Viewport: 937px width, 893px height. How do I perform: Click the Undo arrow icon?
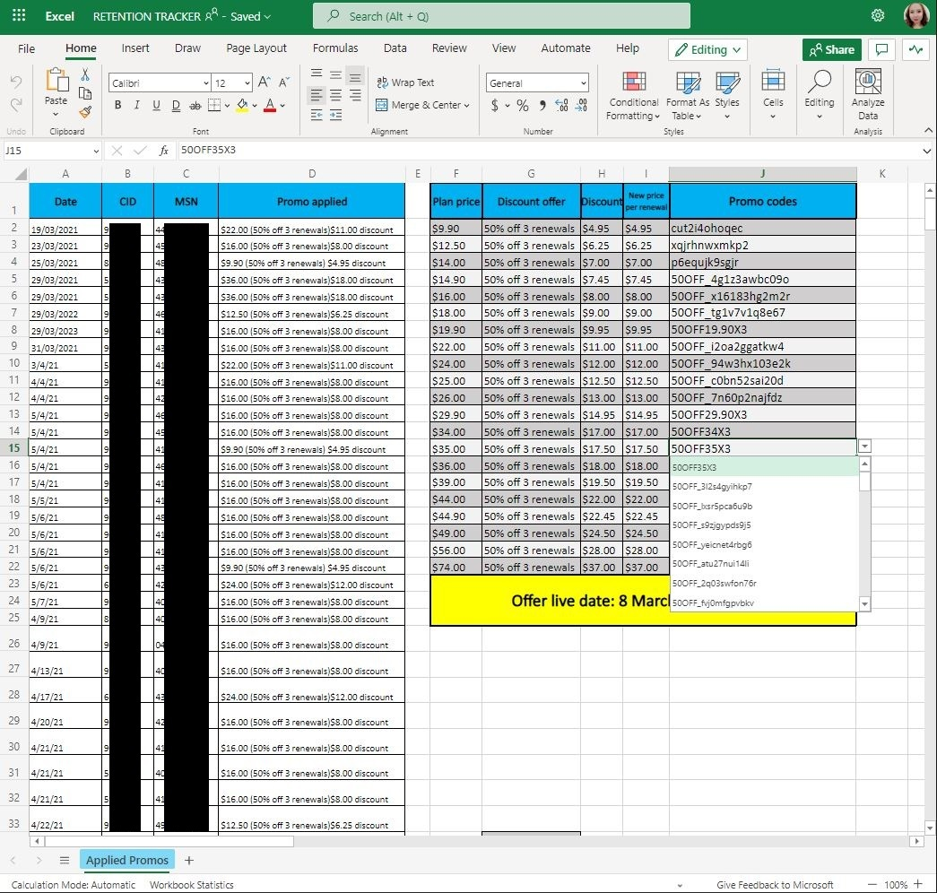[x=16, y=82]
